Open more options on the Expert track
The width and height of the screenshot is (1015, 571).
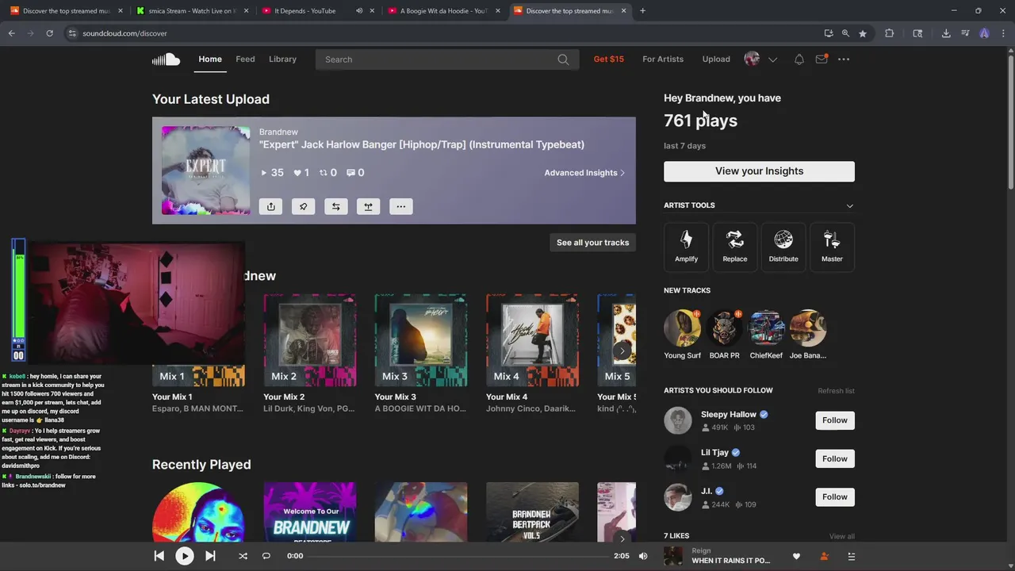pyautogui.click(x=400, y=206)
